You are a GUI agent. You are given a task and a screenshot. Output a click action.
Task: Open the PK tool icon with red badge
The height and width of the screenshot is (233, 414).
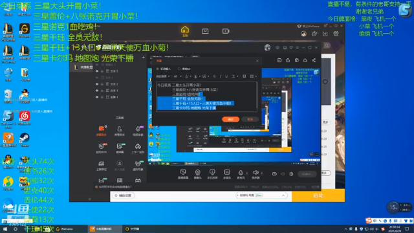[x=102, y=146]
